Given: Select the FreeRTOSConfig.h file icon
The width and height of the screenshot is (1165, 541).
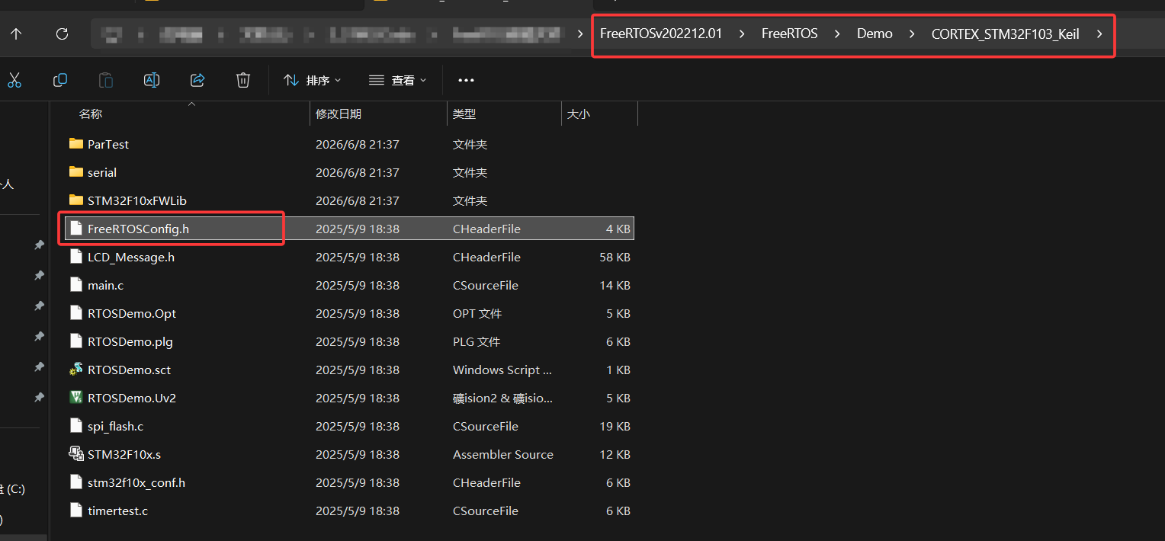Looking at the screenshot, I should pyautogui.click(x=75, y=229).
